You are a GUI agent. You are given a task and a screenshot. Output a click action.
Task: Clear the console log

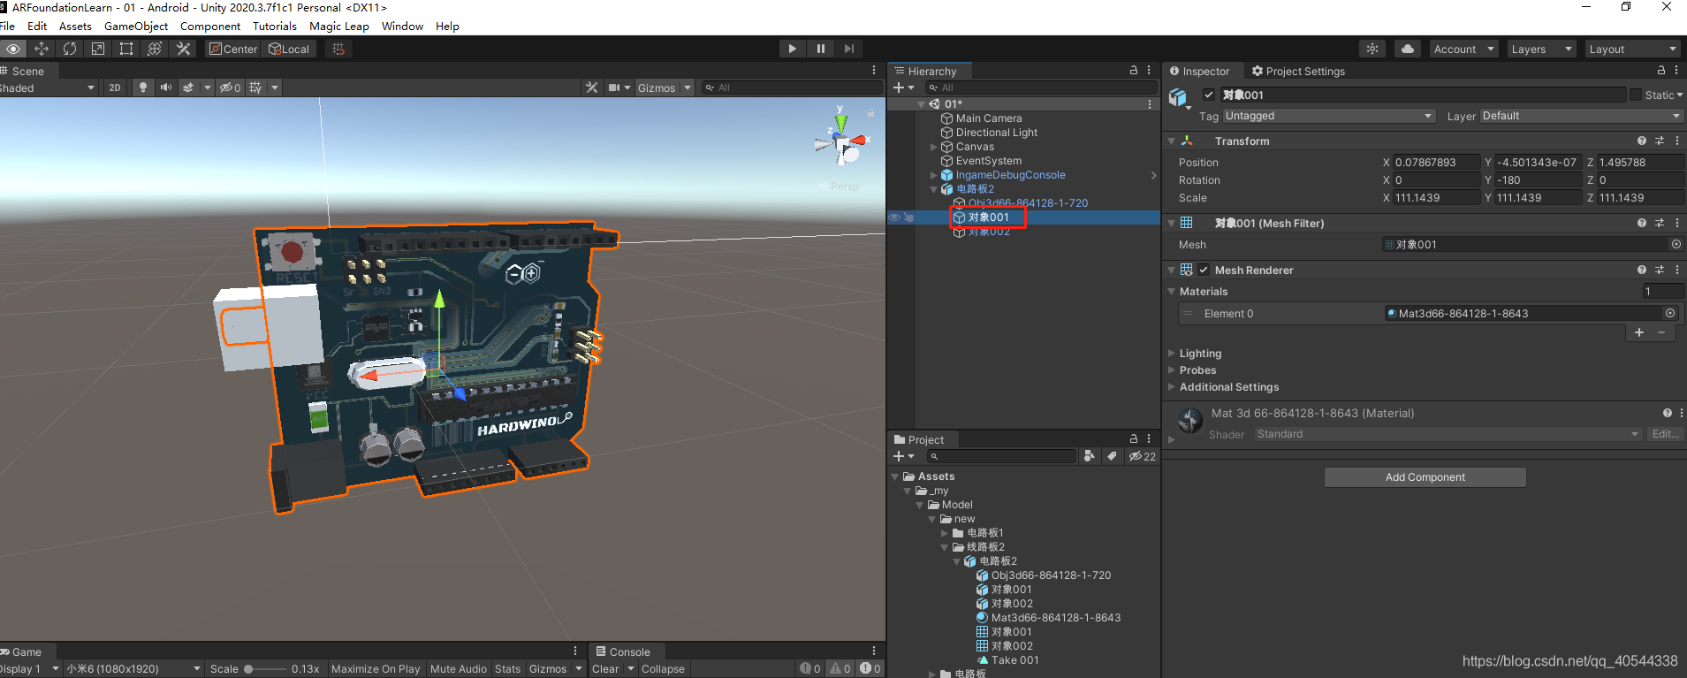pyautogui.click(x=605, y=669)
